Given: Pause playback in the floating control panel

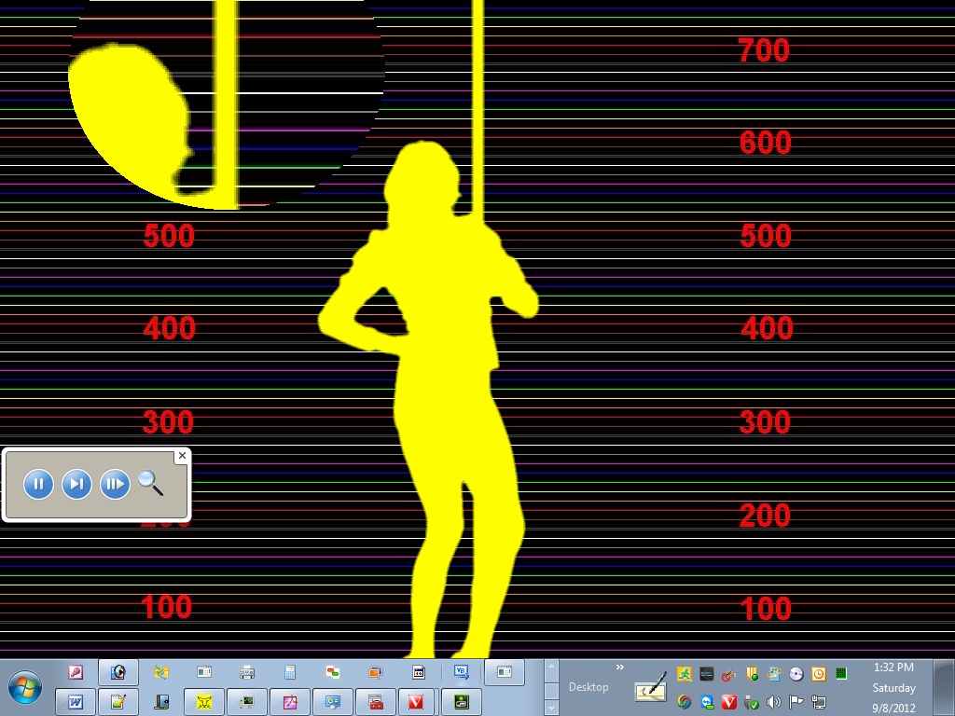Looking at the screenshot, I should (x=38, y=484).
